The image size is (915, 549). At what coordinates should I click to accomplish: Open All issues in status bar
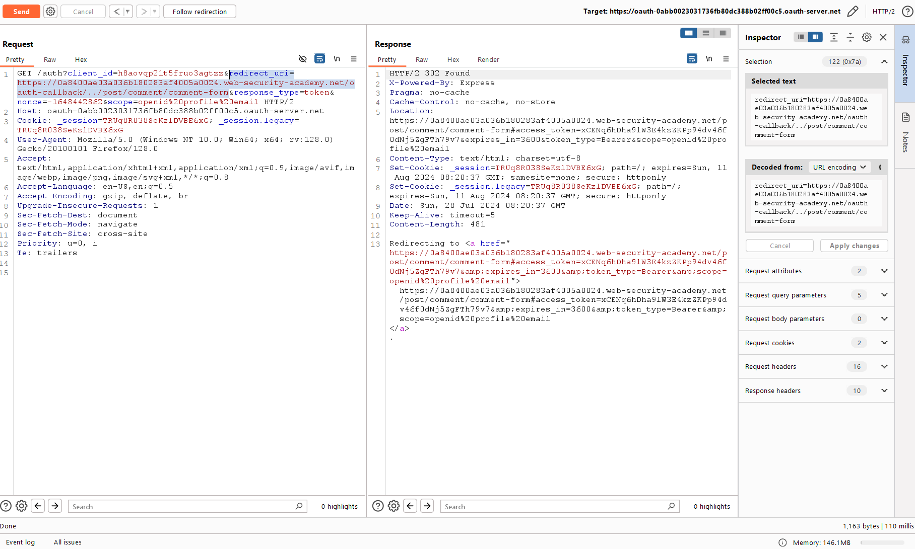tap(68, 542)
